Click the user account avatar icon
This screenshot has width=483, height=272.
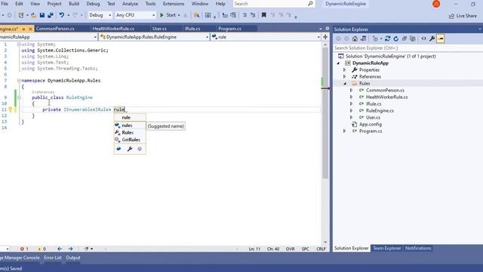pos(436,4)
